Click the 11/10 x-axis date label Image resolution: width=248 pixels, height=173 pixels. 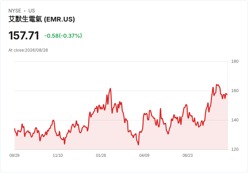tap(58, 155)
